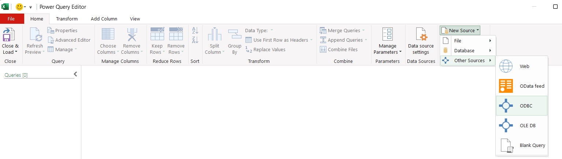Sort descending with the Z-A icon

pos(195,39)
